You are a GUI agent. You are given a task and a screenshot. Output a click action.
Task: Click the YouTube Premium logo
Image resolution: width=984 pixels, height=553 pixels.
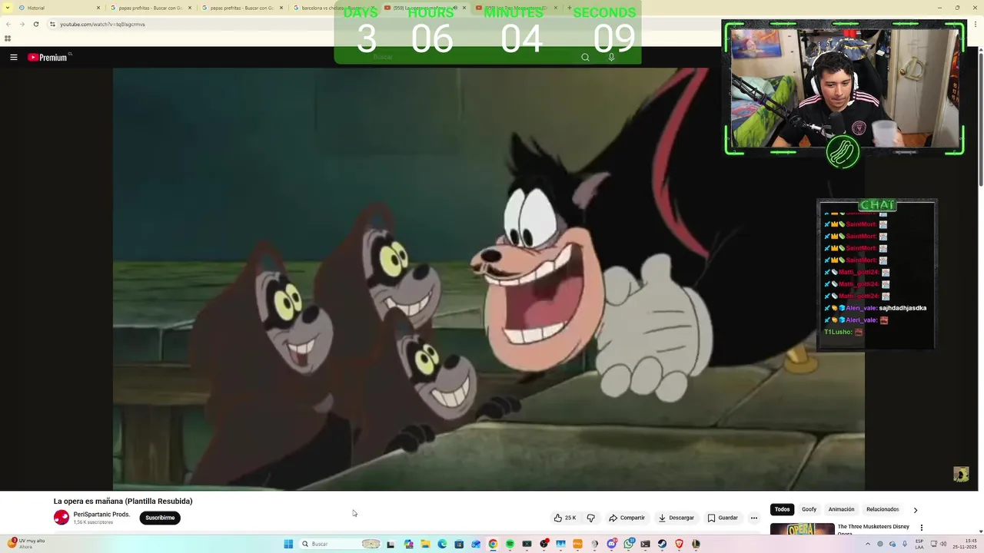(48, 57)
